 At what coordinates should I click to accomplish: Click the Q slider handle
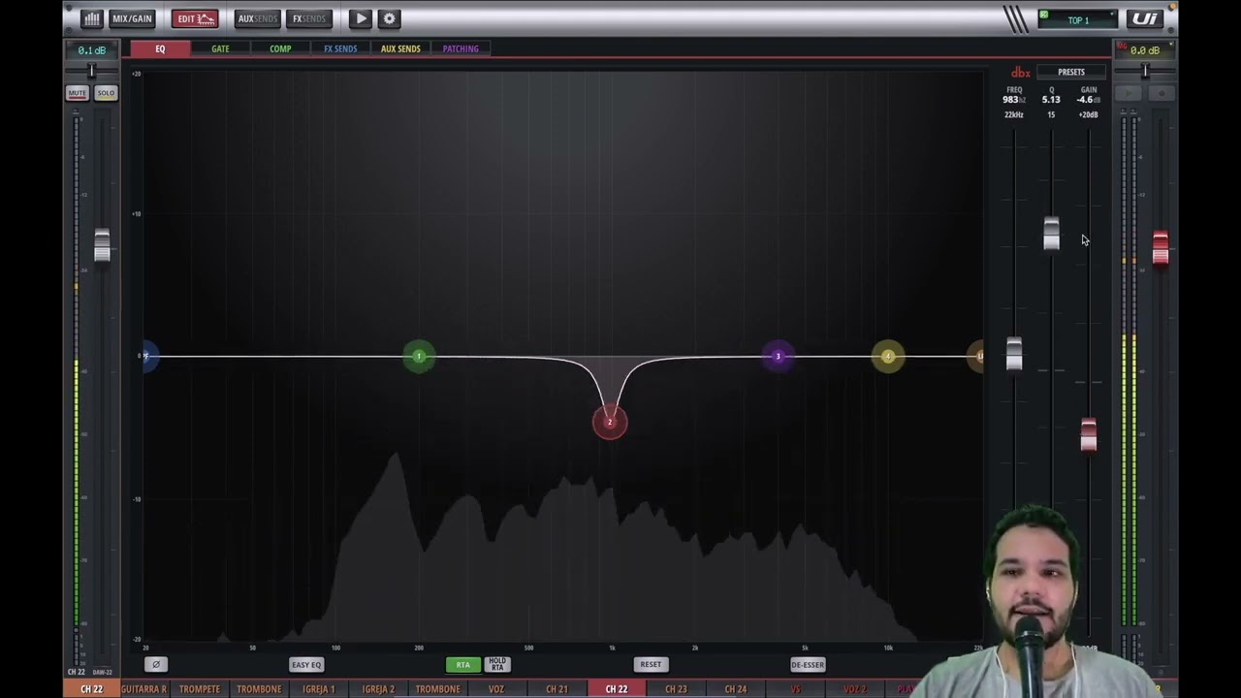tap(1052, 234)
